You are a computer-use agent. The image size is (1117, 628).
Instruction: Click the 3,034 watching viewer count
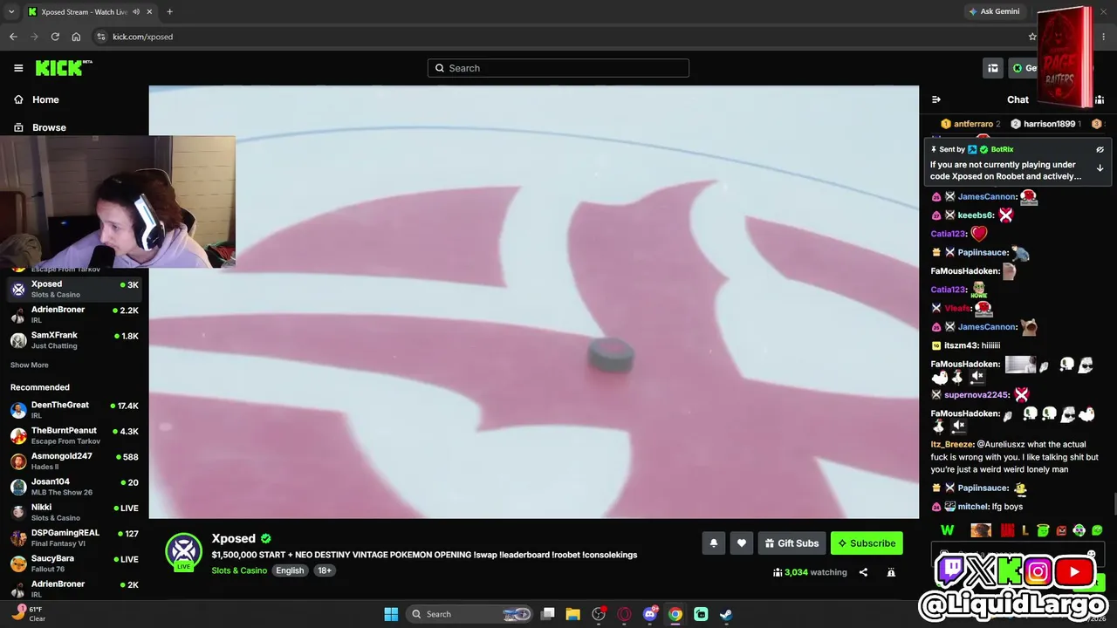point(810,572)
